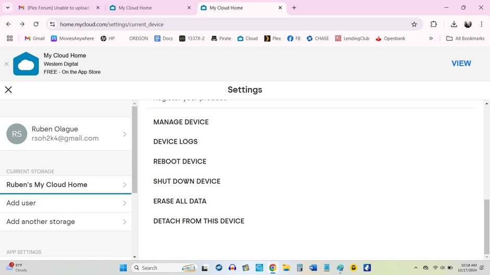Screen dimensions: 490x275
Task: Open Word from taskbar
Action: [313, 268]
